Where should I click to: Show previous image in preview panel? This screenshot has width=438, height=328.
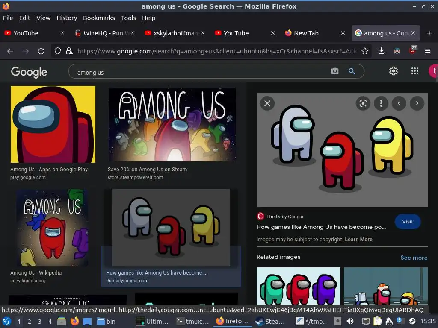coord(399,103)
